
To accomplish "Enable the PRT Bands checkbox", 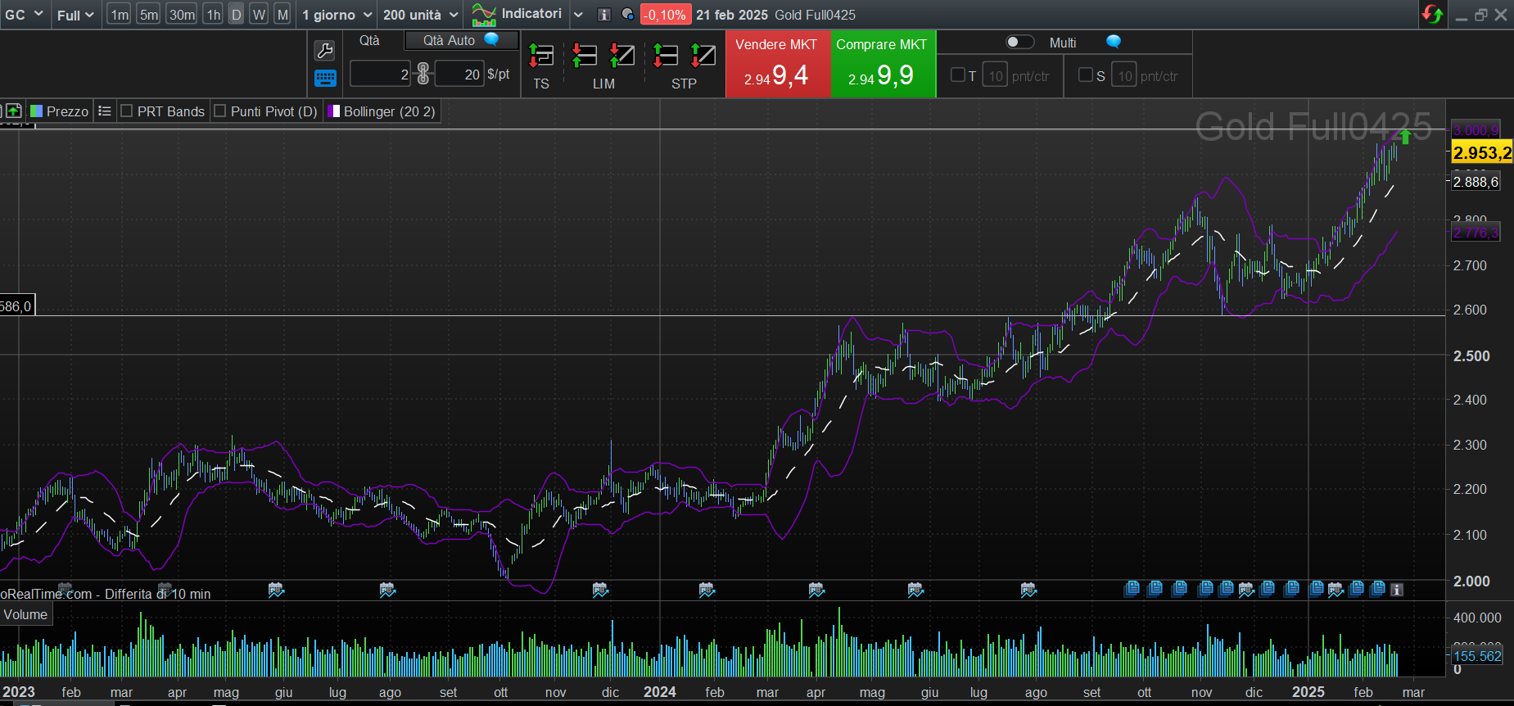I will [127, 111].
